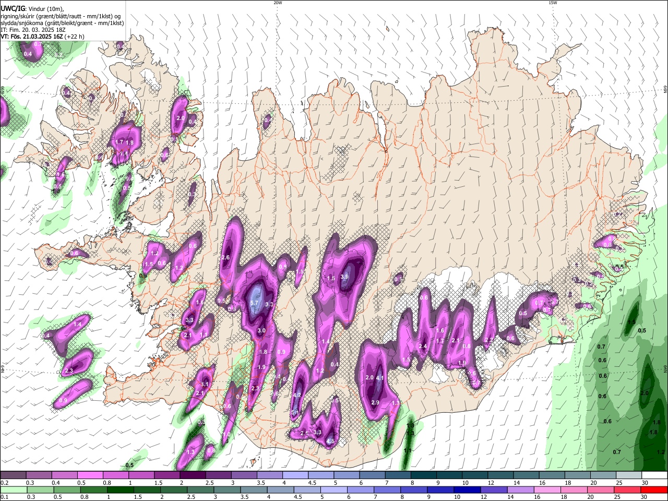Click the 'rigning/skúrir' legend description line
Viewport: 668px width, 501px height.
pos(61,16)
